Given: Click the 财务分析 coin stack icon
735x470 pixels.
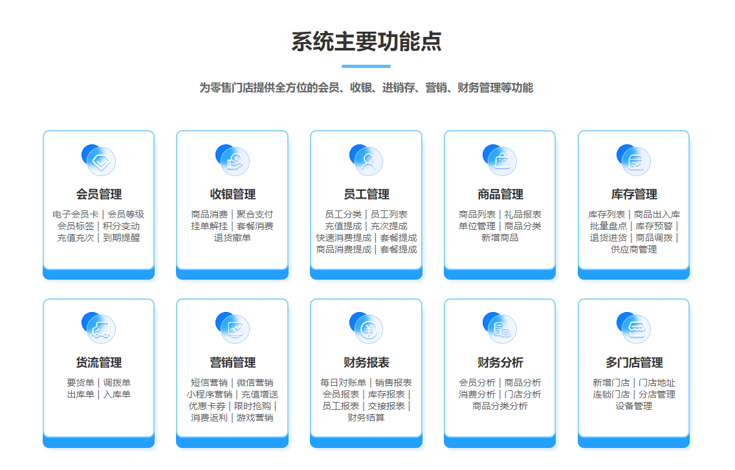Looking at the screenshot, I should 499,328.
